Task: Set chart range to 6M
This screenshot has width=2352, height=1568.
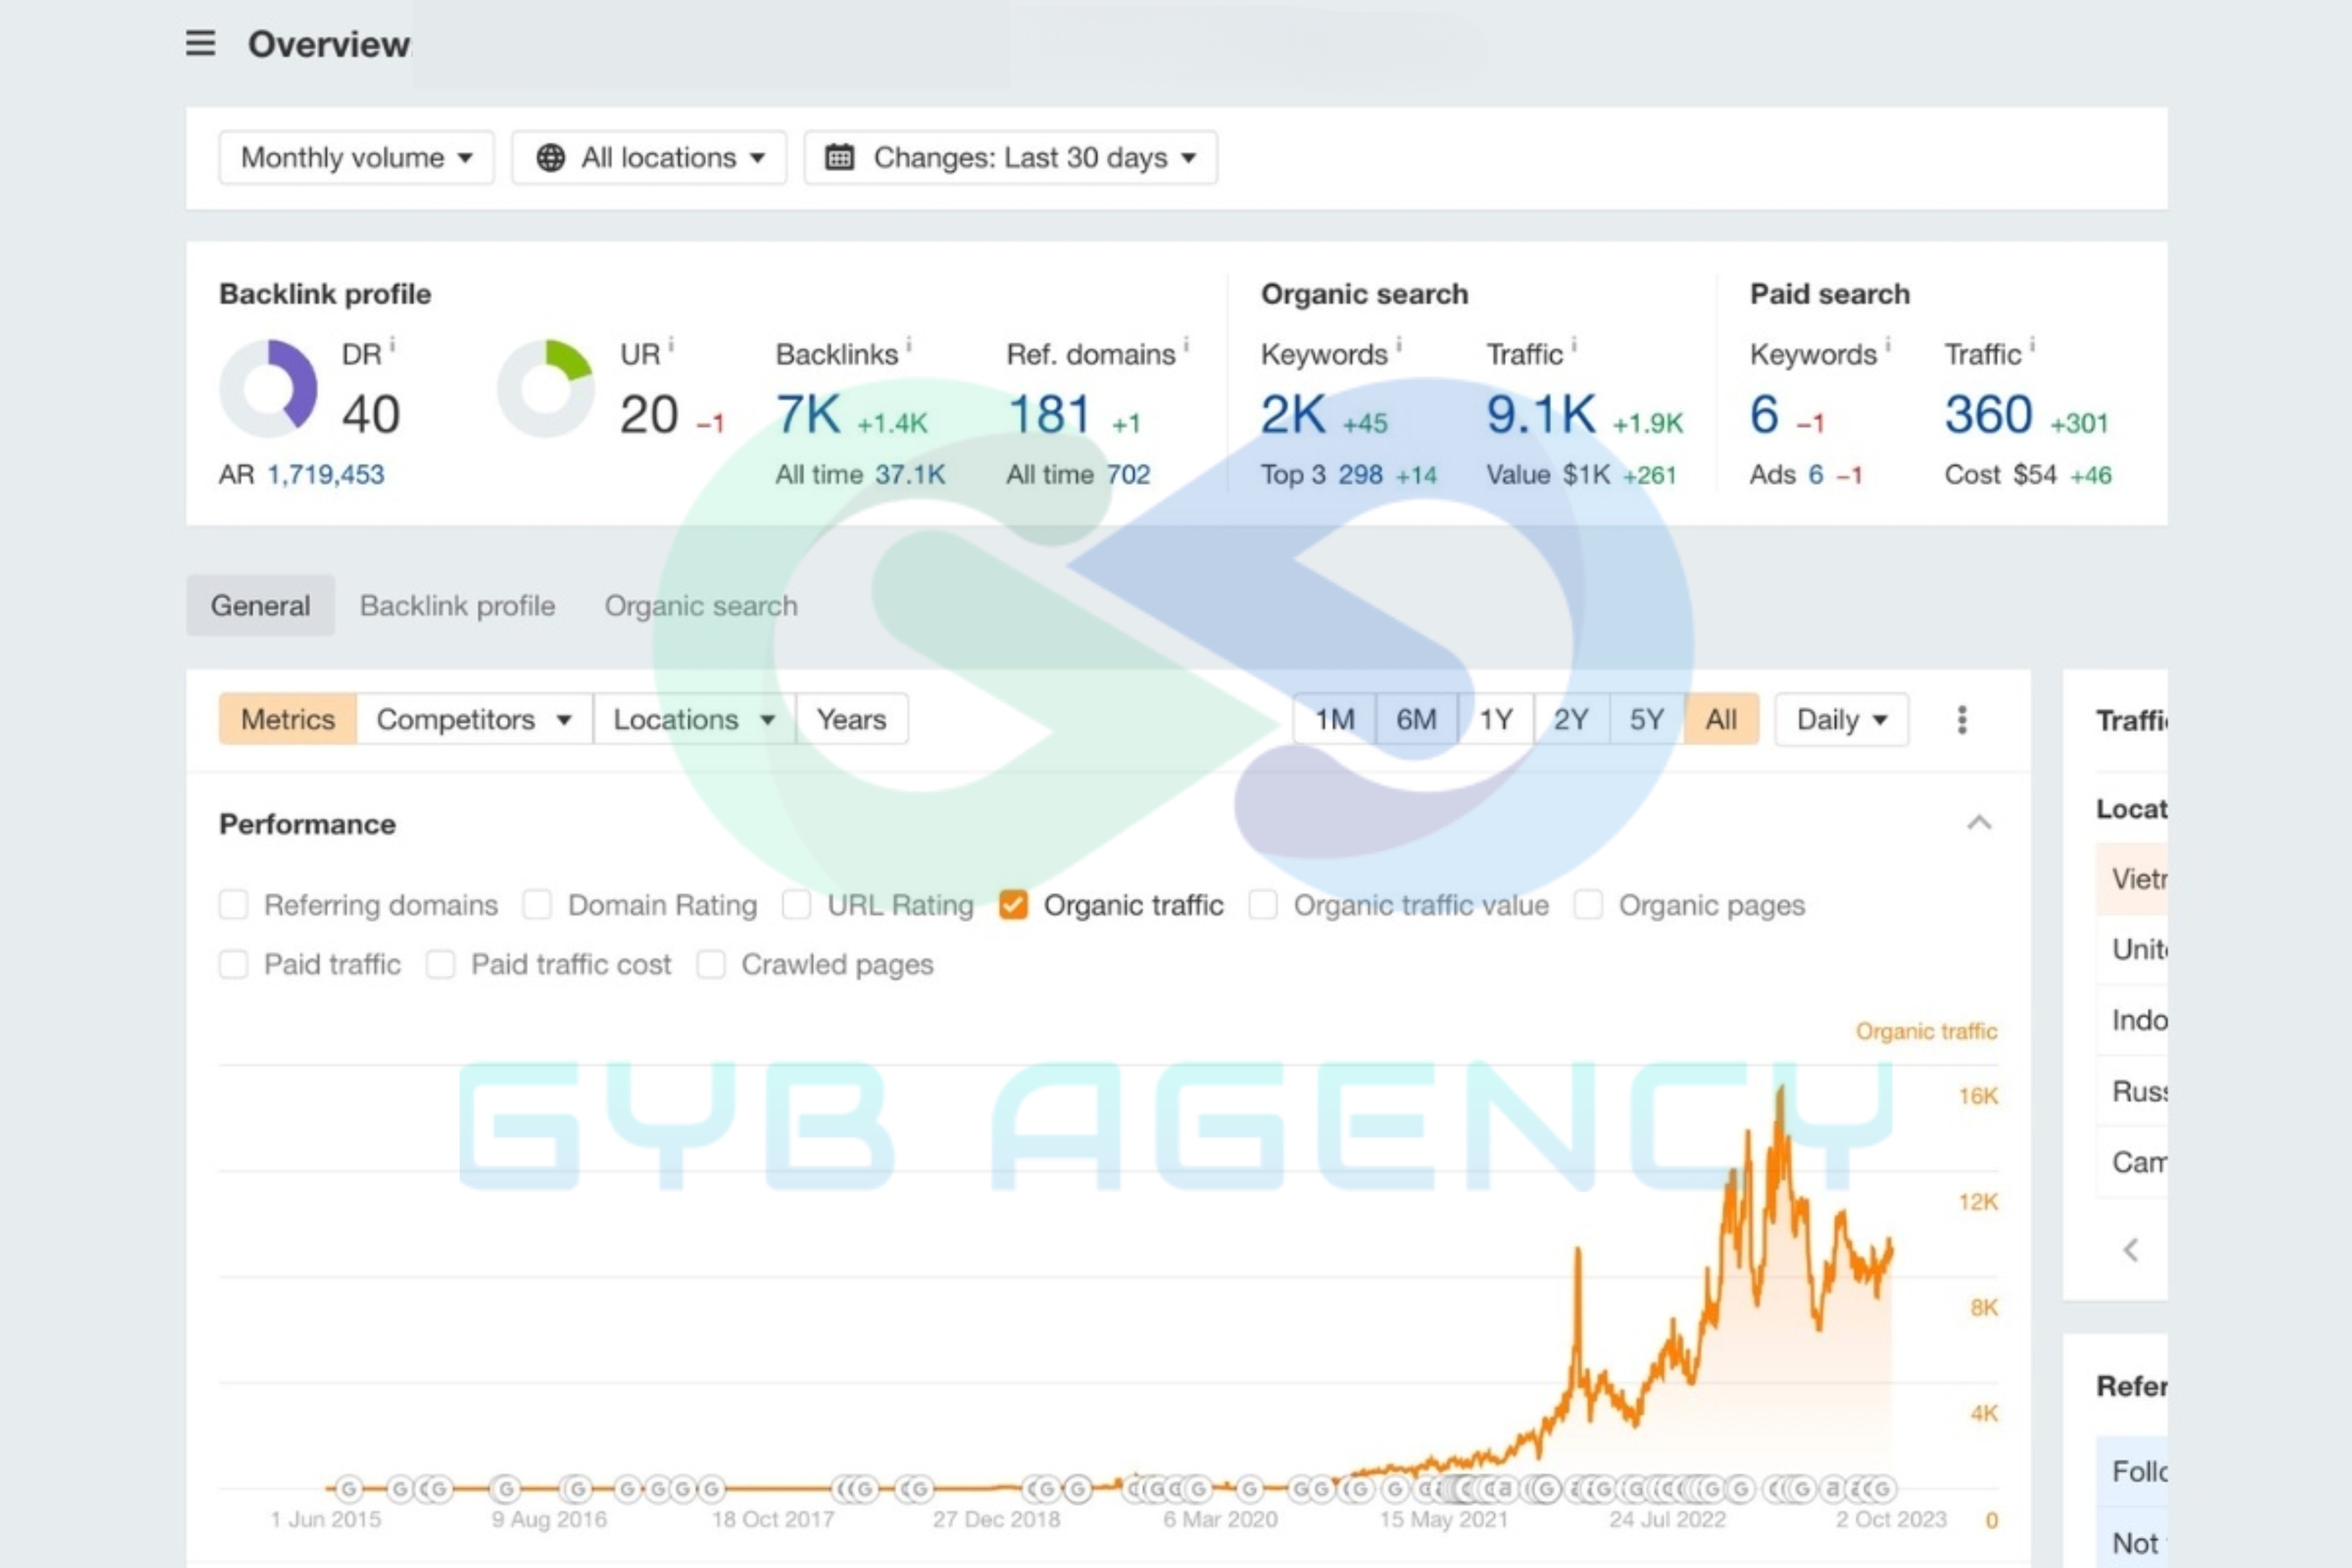Action: 1416,719
